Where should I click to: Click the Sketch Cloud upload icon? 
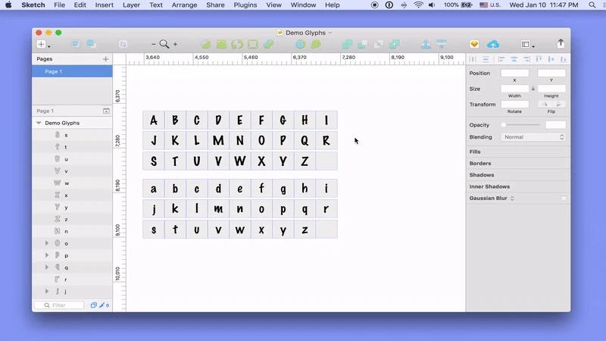493,44
